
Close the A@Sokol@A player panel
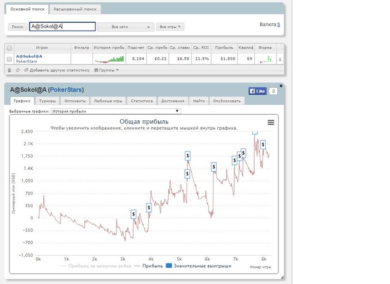coord(281,86)
